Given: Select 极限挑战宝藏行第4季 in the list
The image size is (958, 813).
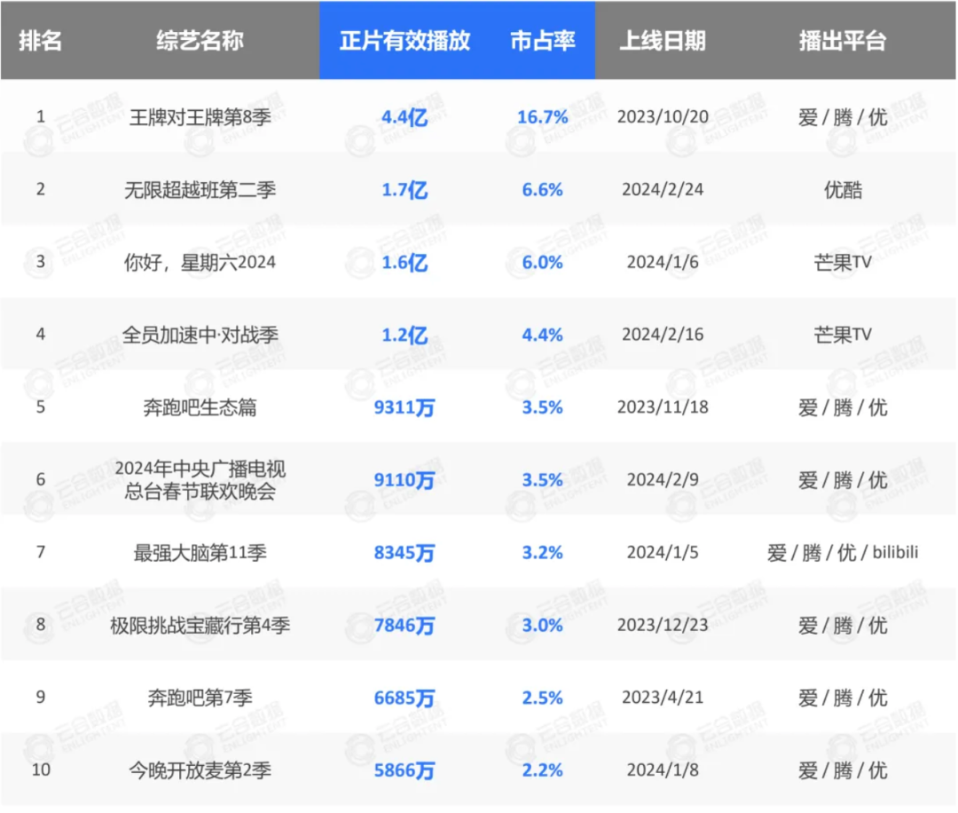Looking at the screenshot, I should tap(200, 625).
